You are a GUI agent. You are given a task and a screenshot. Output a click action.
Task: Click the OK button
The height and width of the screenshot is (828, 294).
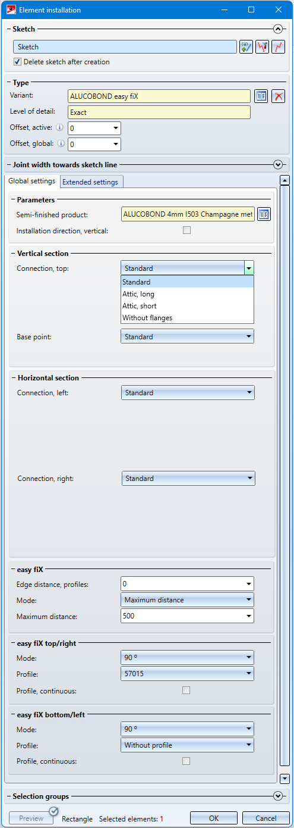(214, 818)
